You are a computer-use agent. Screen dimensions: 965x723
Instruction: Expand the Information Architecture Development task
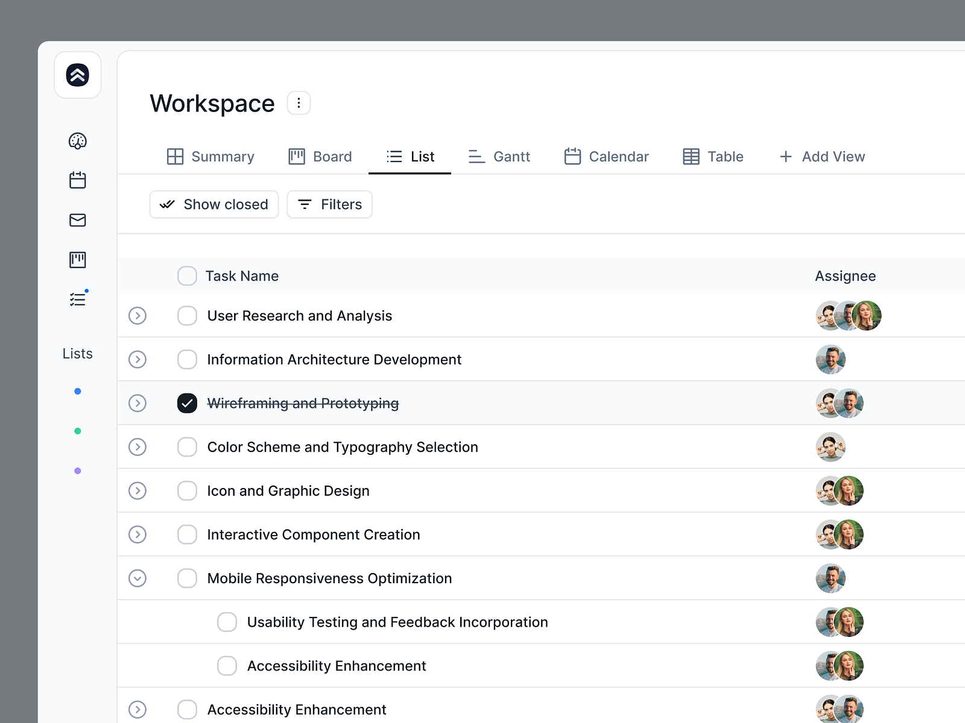point(138,359)
